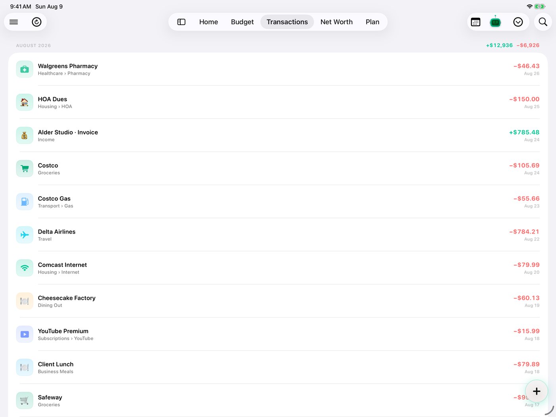Image resolution: width=556 pixels, height=417 pixels.
Task: Tap the -$79.99 amount
Action: tap(526, 265)
